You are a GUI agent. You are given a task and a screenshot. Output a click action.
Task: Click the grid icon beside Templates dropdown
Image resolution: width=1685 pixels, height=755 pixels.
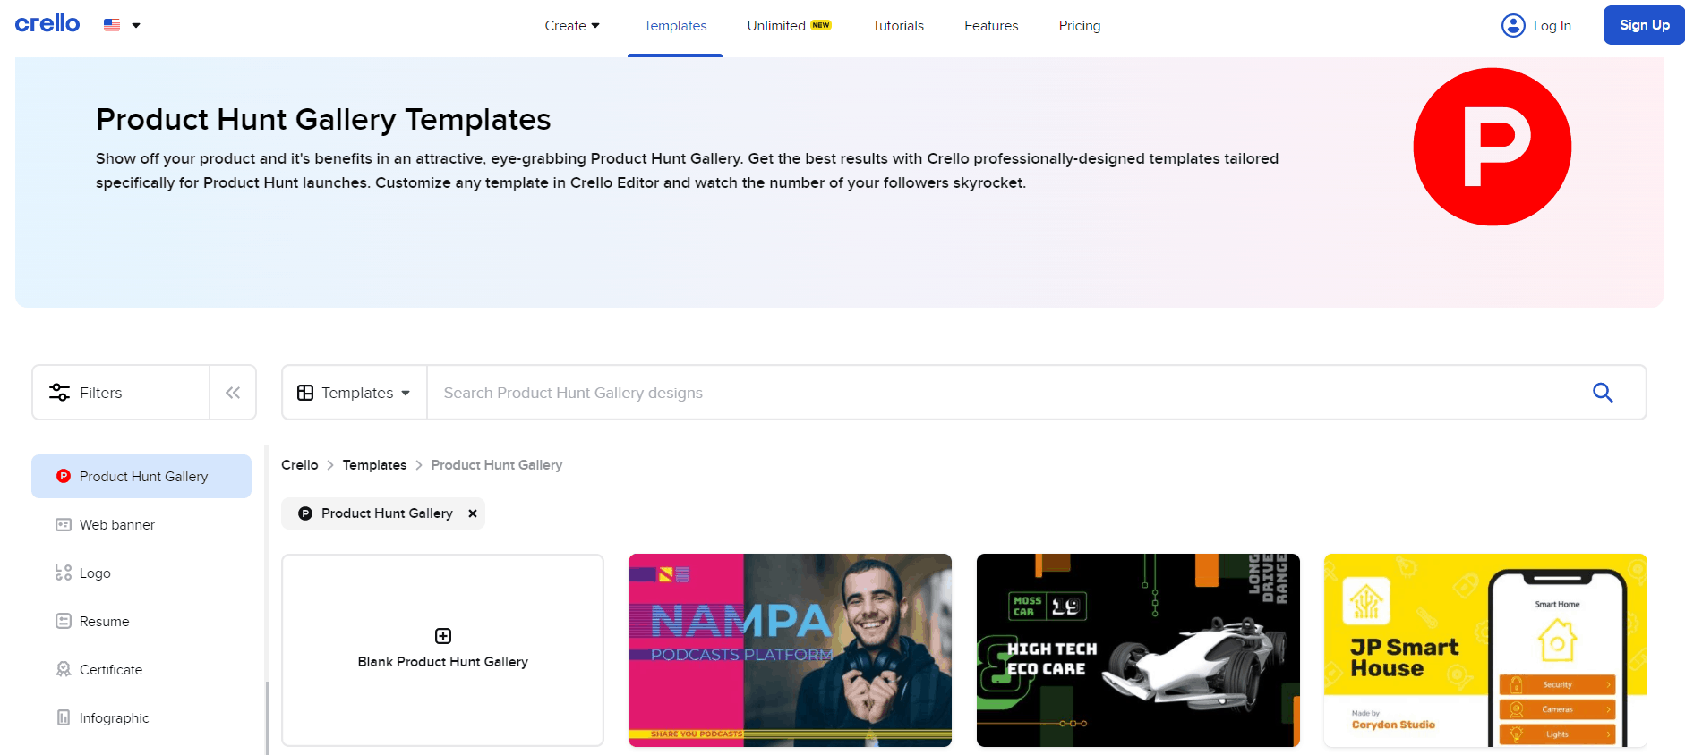point(305,393)
